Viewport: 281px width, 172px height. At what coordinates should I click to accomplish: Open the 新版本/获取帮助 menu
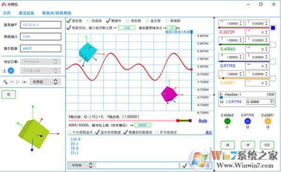pyautogui.click(x=57, y=13)
